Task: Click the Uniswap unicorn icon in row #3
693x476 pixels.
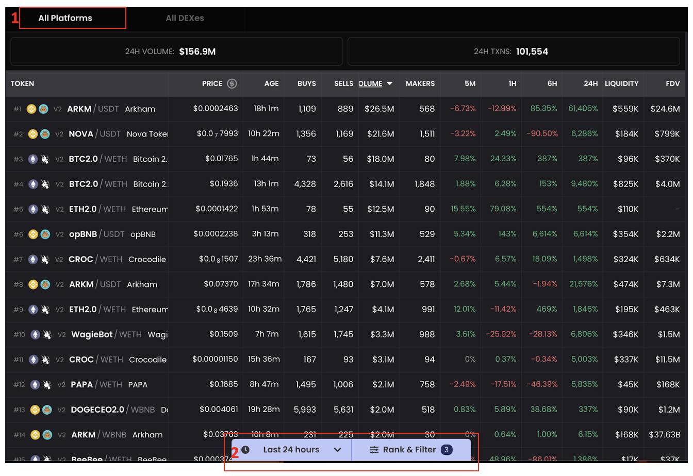Action: (x=45, y=159)
